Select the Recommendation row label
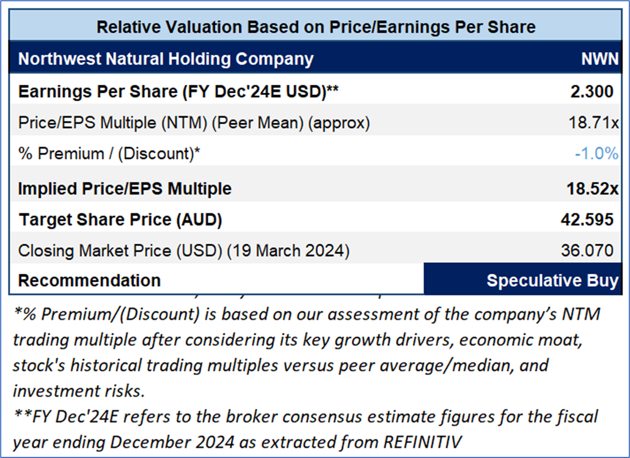 click(x=89, y=280)
